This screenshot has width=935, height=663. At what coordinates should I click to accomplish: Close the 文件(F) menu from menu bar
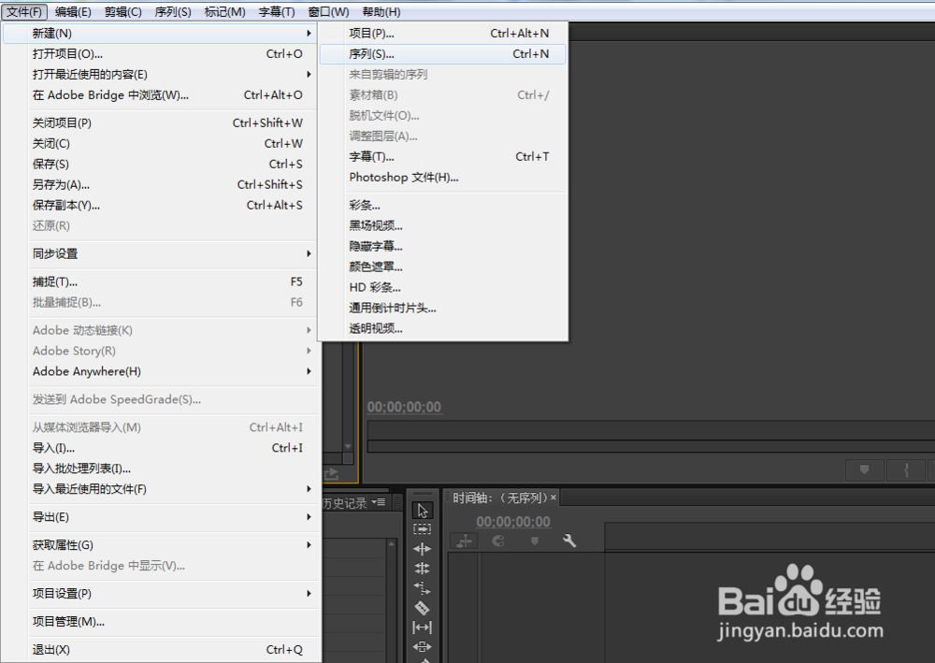click(x=24, y=12)
